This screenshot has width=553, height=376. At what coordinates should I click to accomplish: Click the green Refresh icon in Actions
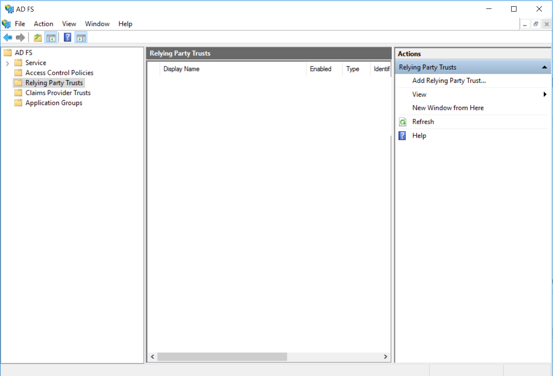[403, 122]
